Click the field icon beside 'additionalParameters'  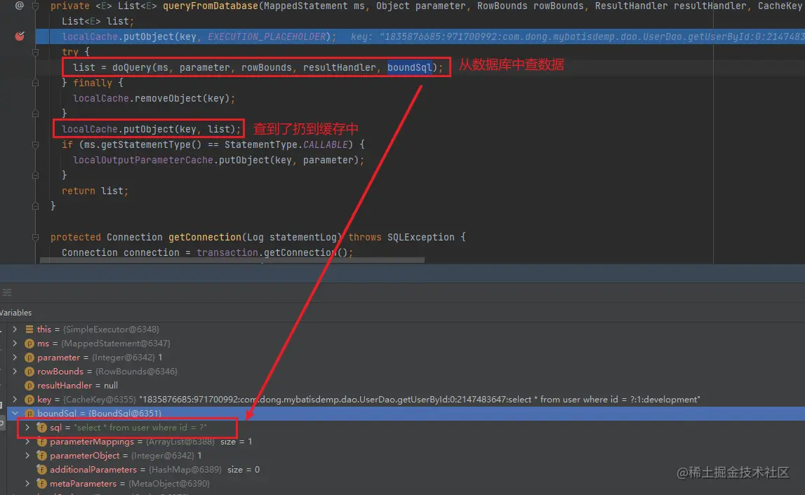[x=42, y=469]
